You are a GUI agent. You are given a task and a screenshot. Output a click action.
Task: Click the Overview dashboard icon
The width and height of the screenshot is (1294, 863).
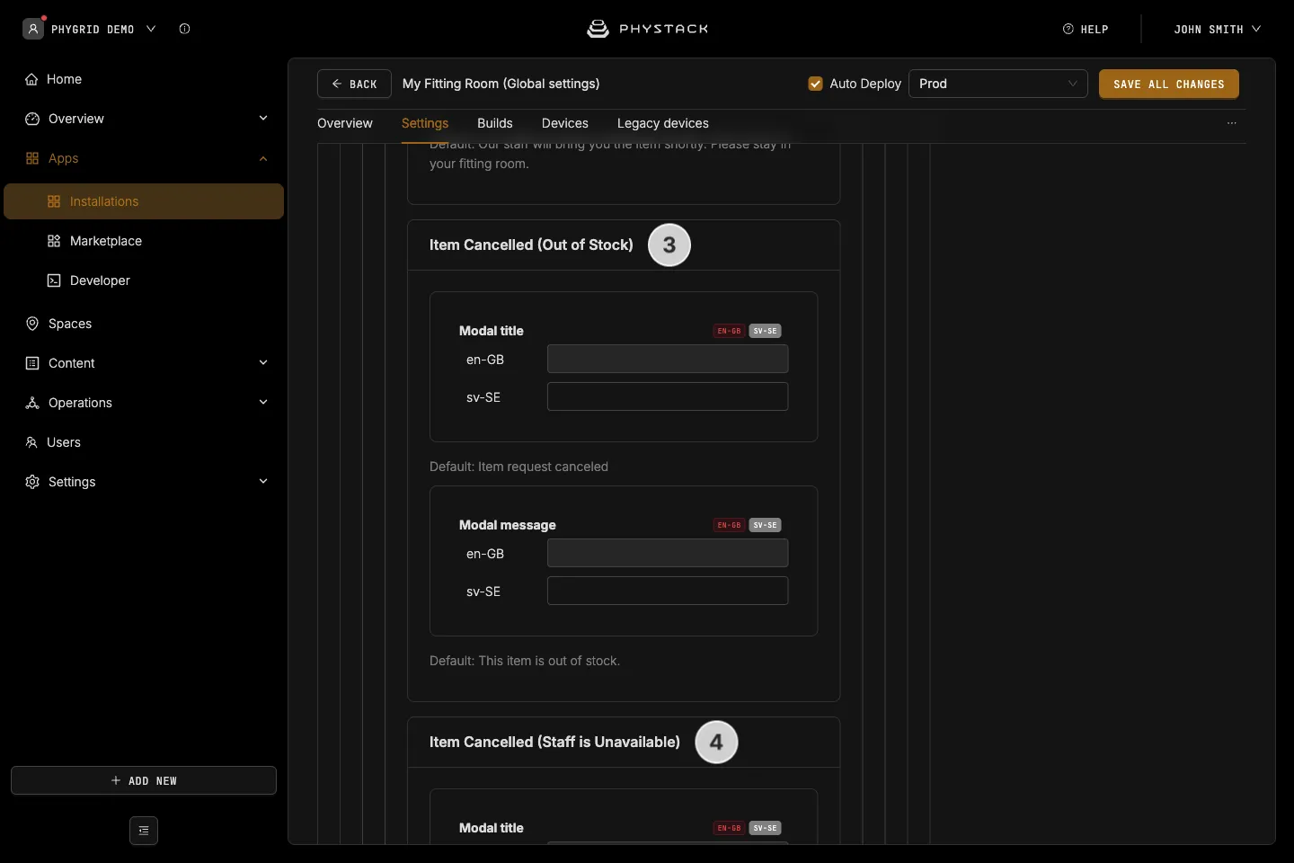pos(32,119)
